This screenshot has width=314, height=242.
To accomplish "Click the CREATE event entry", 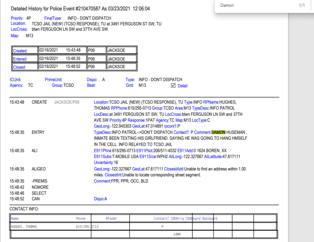I will coord(39,102).
